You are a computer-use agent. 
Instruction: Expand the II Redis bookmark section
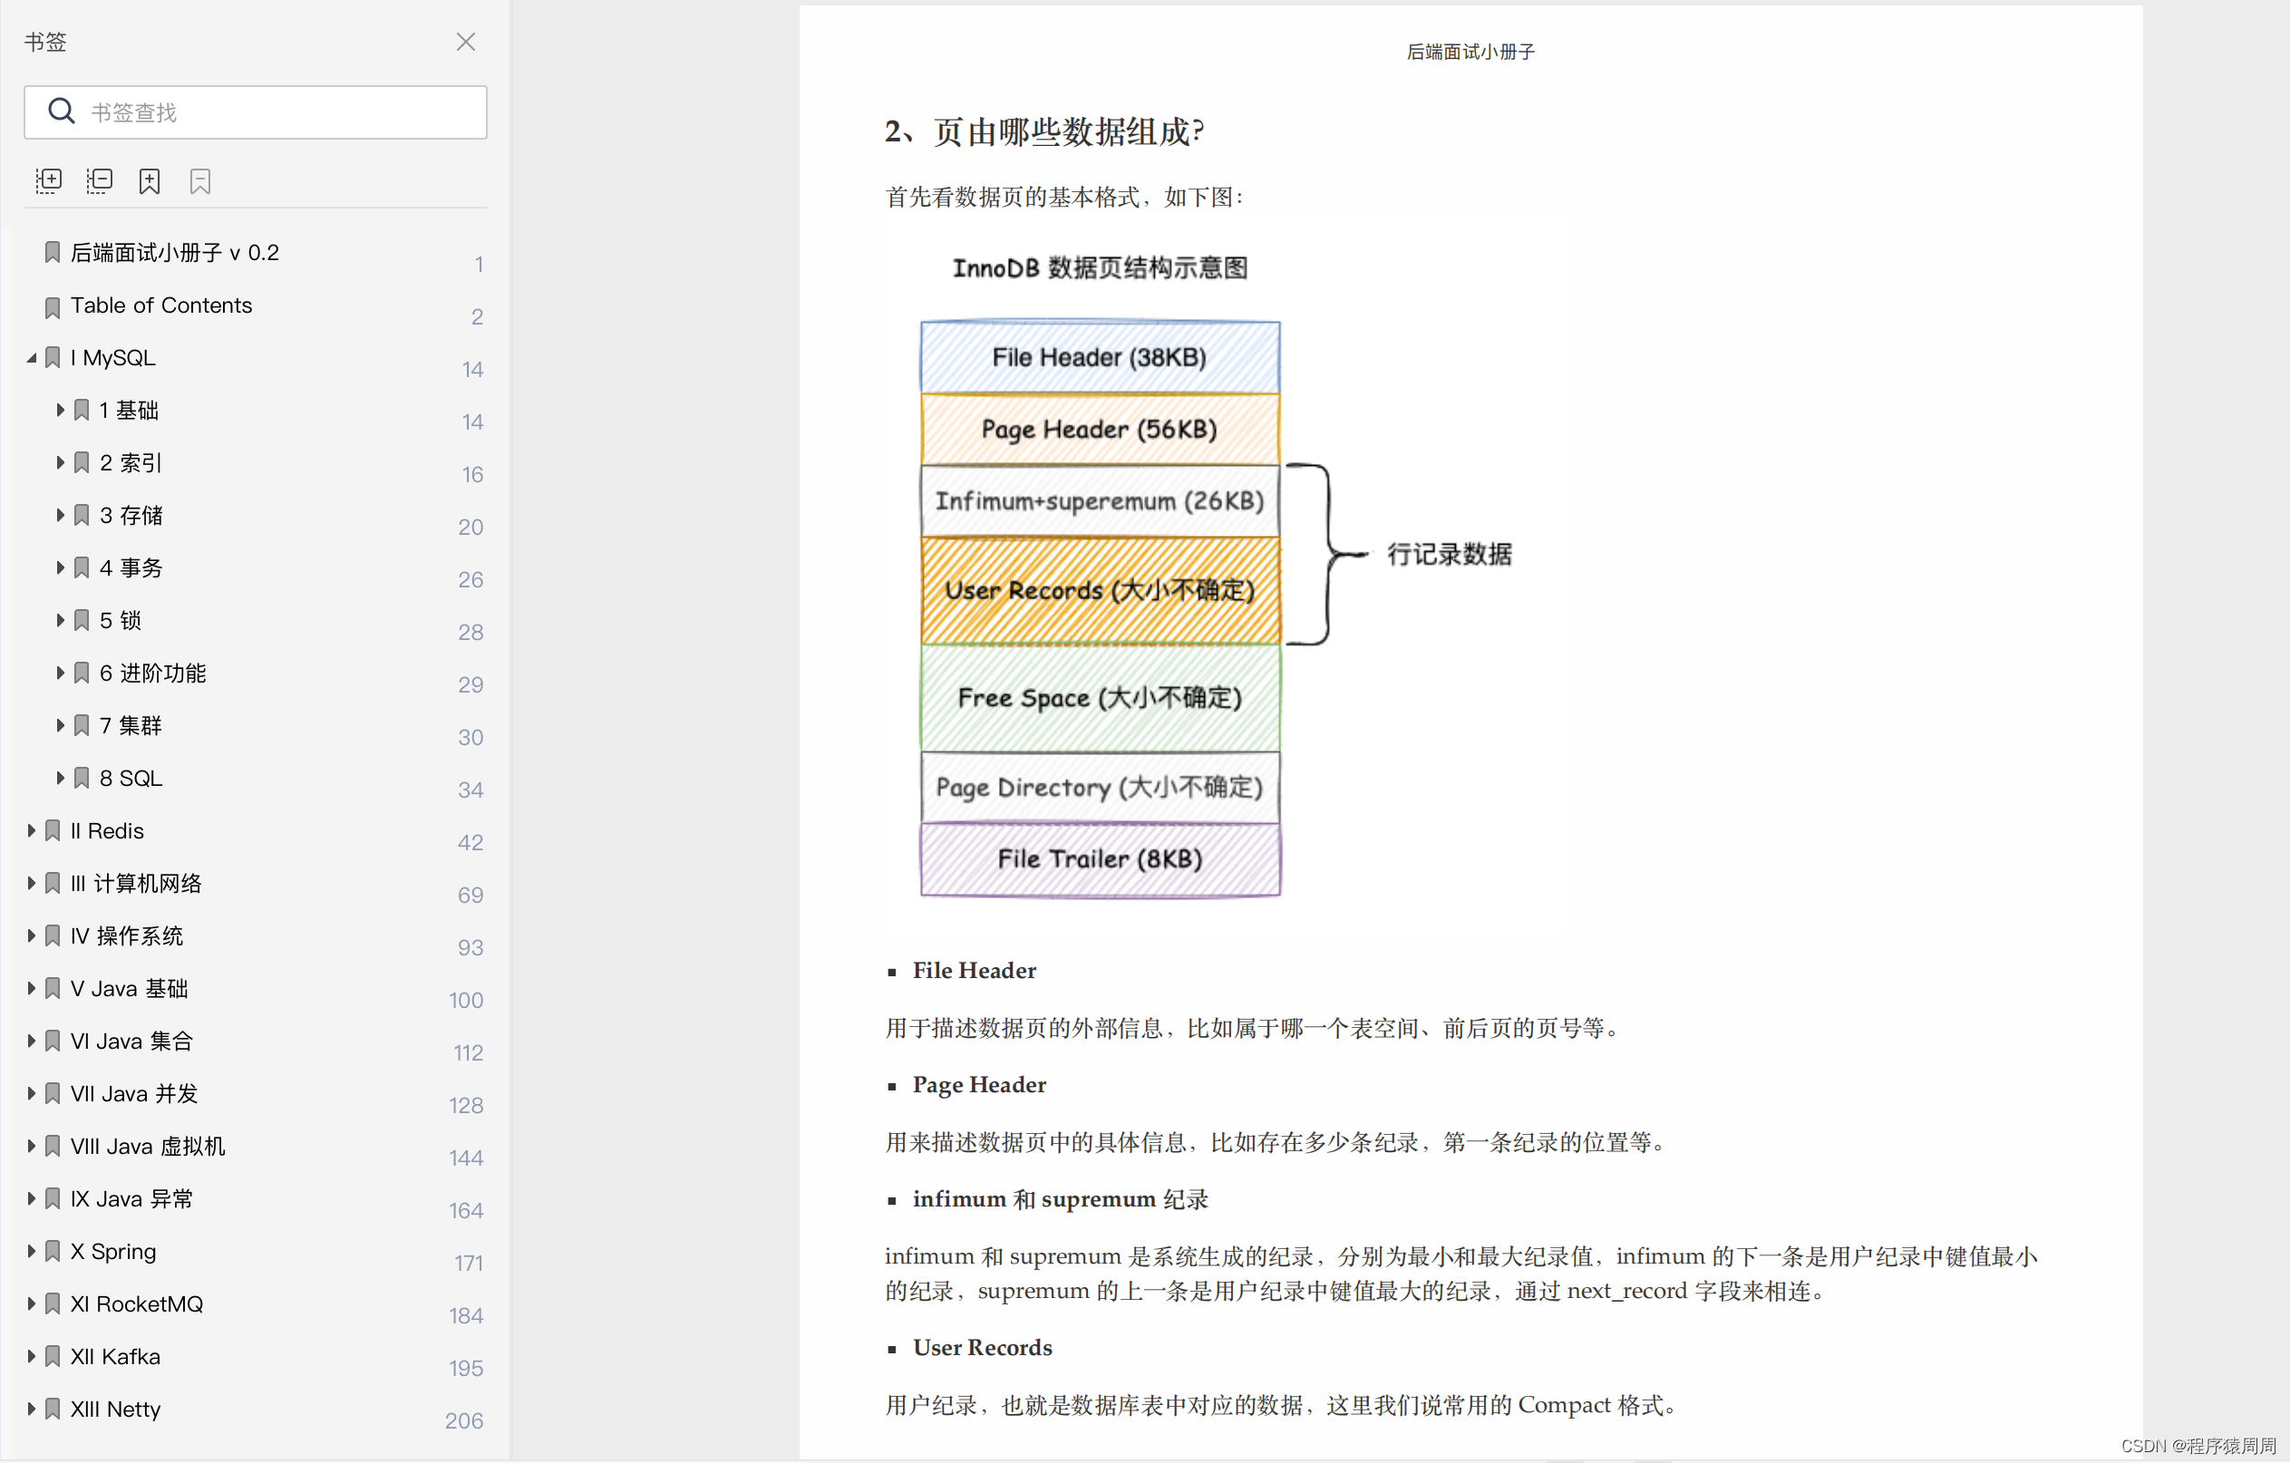click(32, 831)
